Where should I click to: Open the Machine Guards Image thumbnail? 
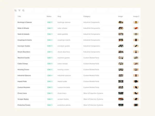click(x=121, y=58)
